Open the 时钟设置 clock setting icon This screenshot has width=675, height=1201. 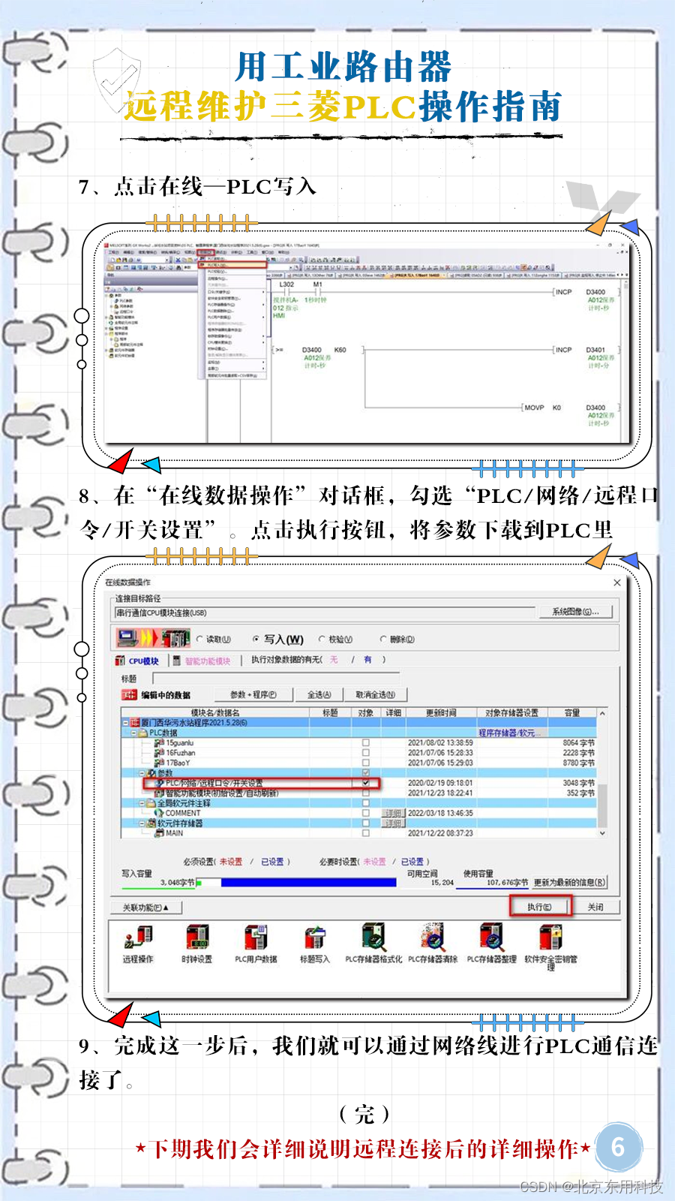(x=197, y=938)
